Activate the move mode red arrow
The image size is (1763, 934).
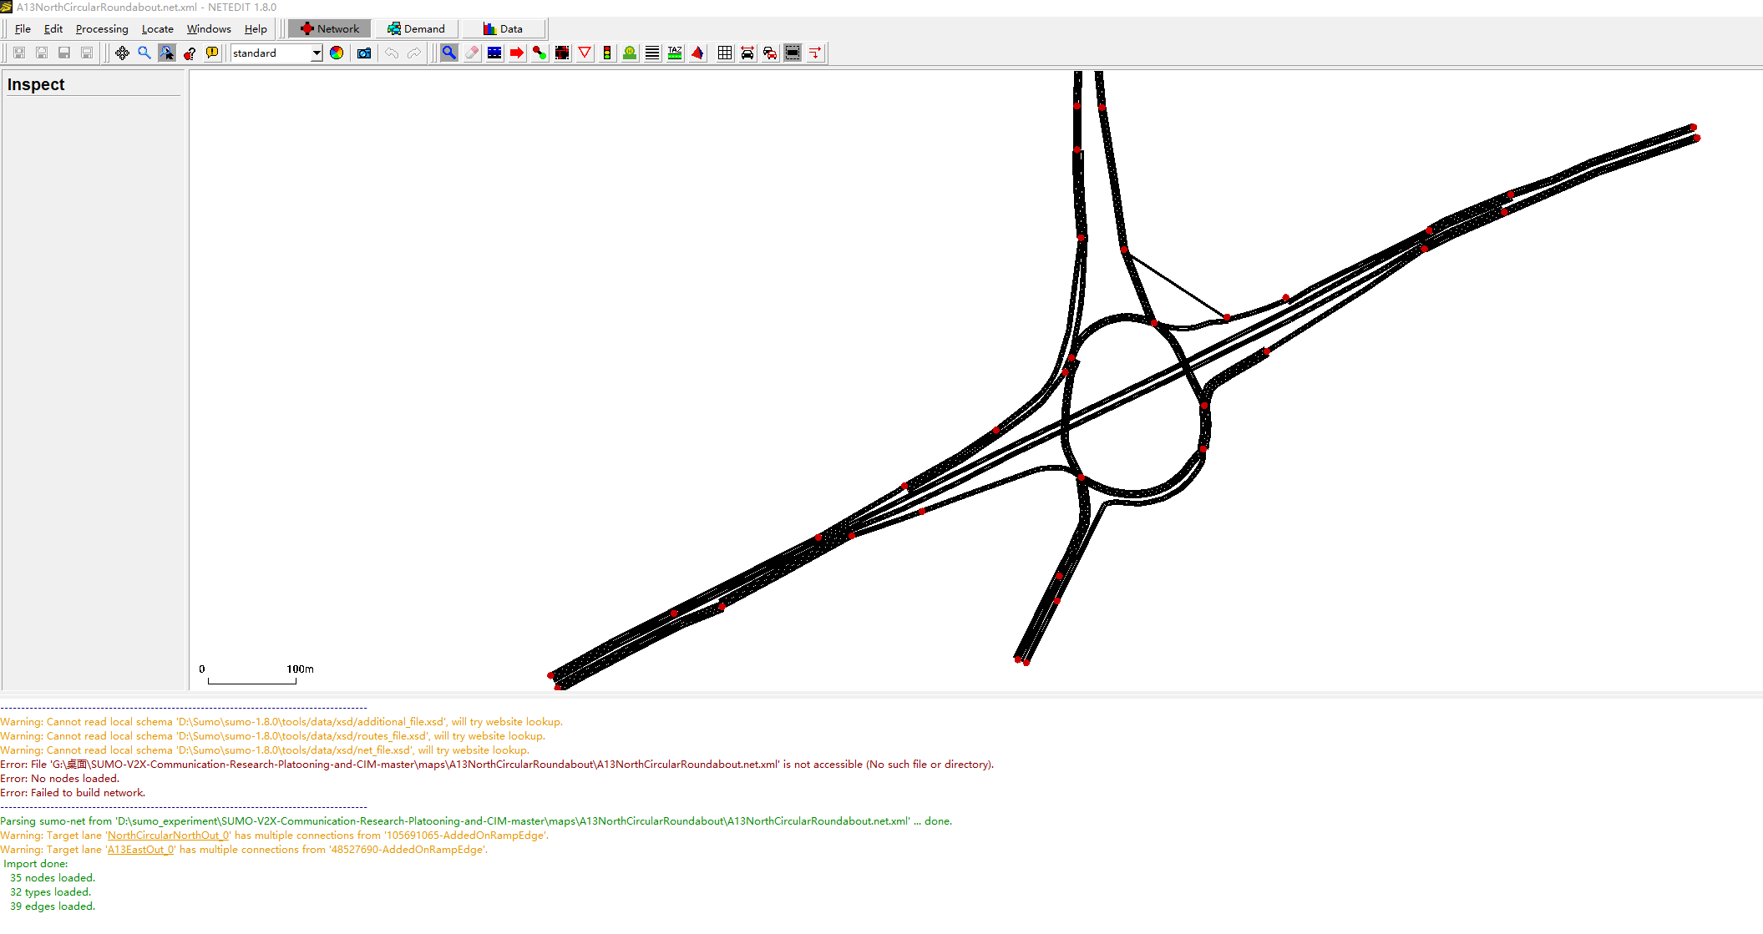(x=517, y=53)
